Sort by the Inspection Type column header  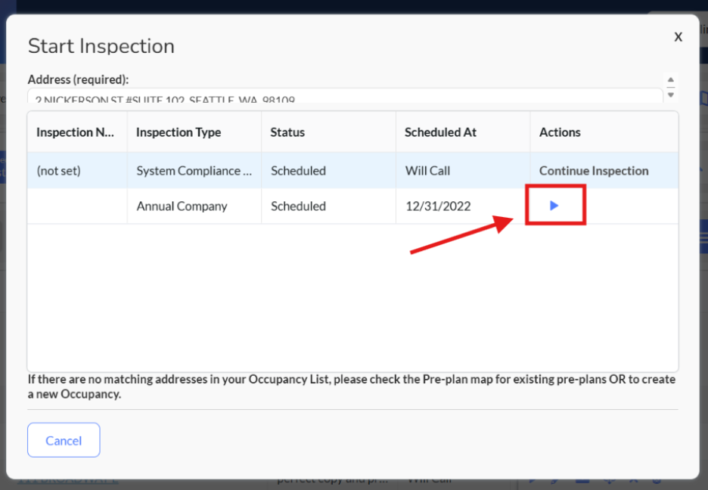(x=179, y=132)
